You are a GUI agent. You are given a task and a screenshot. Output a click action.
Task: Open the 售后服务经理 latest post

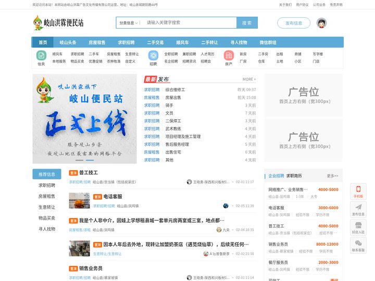pos(177,144)
